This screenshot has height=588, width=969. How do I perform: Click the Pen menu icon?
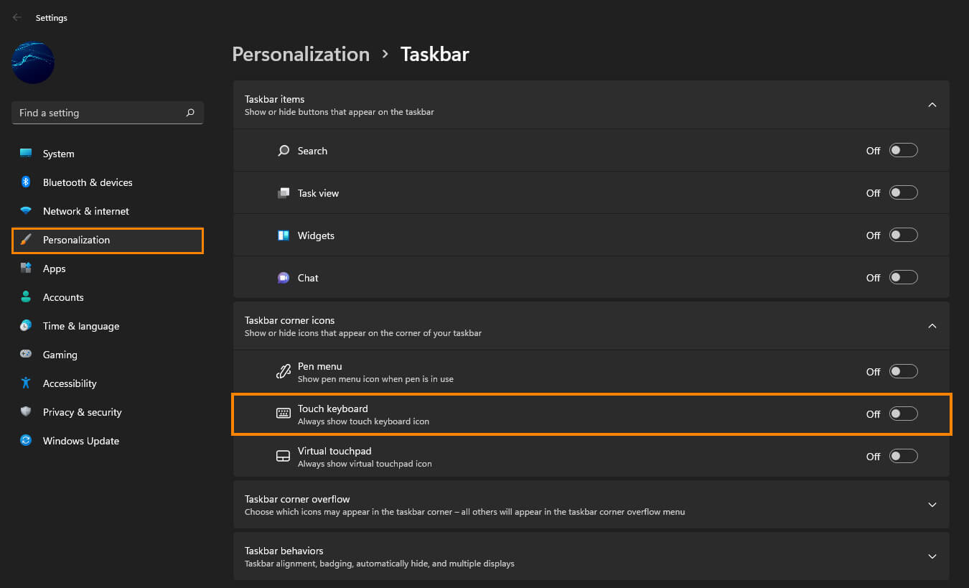[x=284, y=372]
